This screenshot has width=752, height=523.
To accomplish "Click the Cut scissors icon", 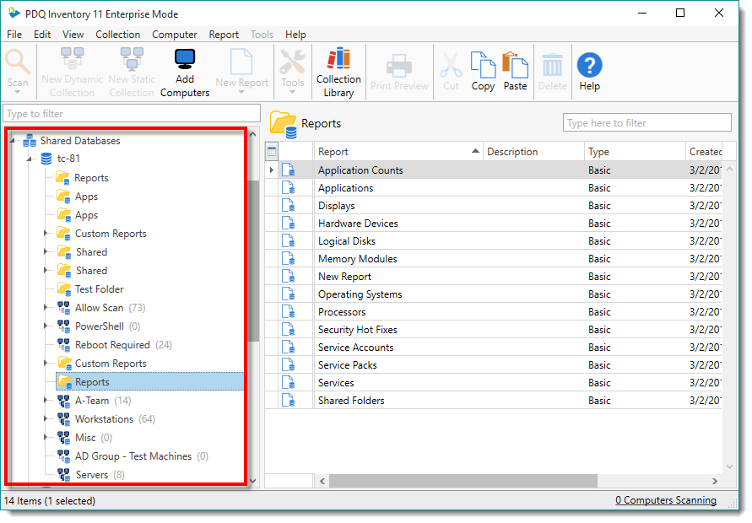I will coord(451,65).
